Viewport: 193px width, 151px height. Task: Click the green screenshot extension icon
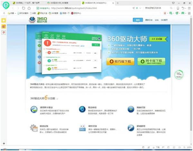171,13
